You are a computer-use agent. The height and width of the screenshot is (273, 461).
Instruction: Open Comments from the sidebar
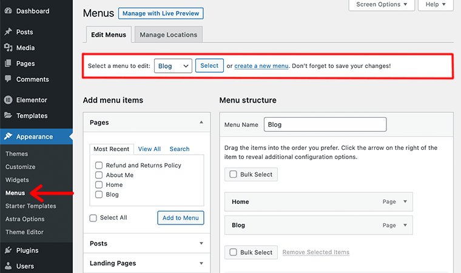tap(32, 79)
